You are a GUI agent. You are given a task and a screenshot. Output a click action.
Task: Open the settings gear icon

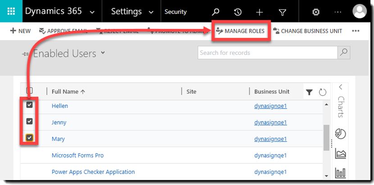(x=316, y=12)
